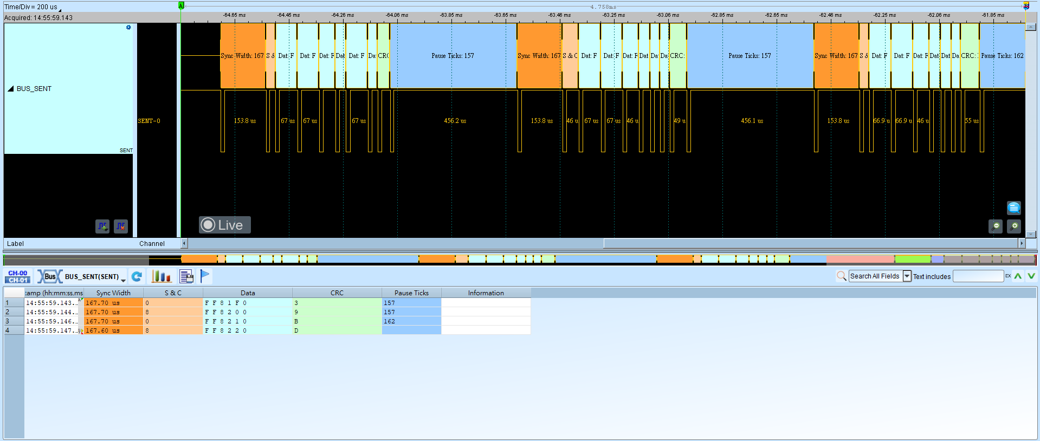The image size is (1040, 441).
Task: Select cursor marker A on the ruler
Action: tap(181, 5)
